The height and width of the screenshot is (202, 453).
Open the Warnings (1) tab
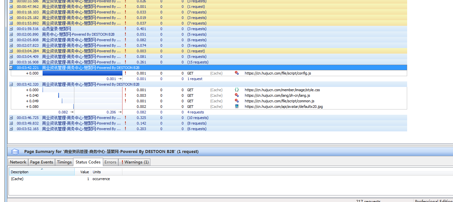135,162
